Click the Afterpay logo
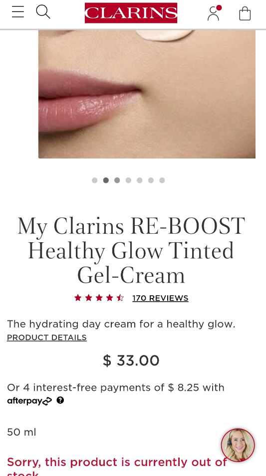 [29, 401]
